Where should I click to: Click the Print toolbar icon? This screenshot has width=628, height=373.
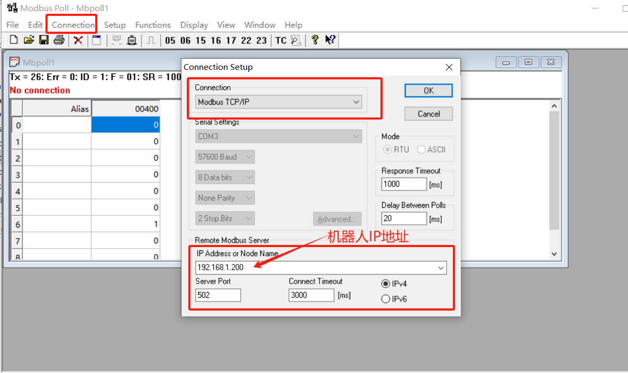59,40
